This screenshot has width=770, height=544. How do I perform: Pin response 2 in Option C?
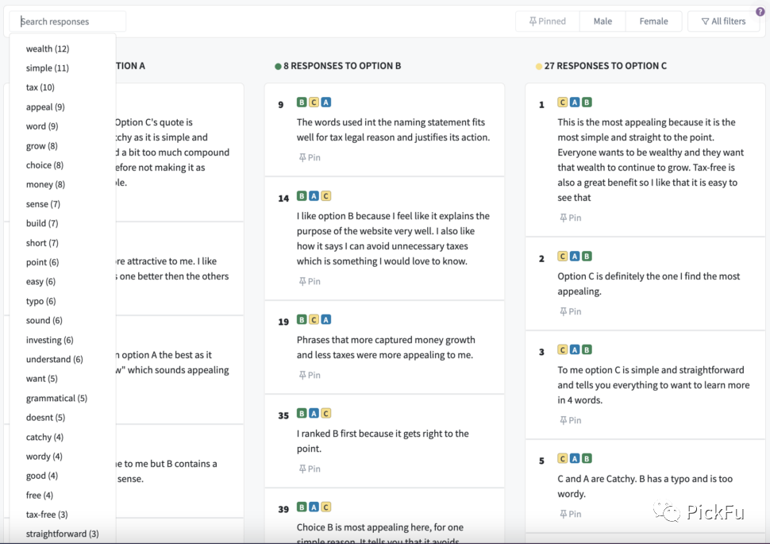pos(570,311)
